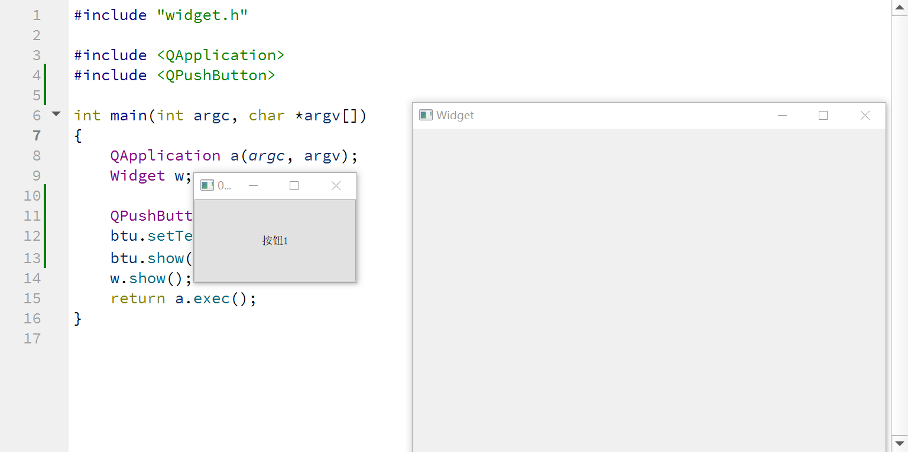Click the 'Widget w;' declaration

pos(151,175)
